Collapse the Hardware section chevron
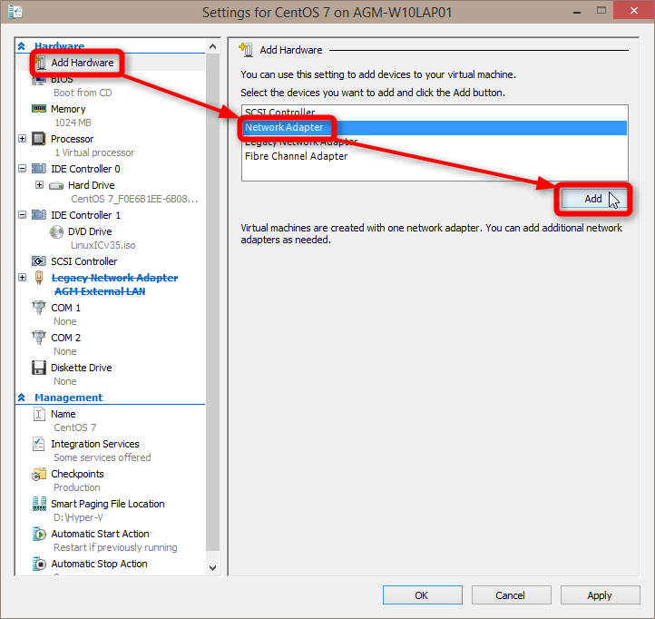The height and width of the screenshot is (619, 655). (21, 46)
